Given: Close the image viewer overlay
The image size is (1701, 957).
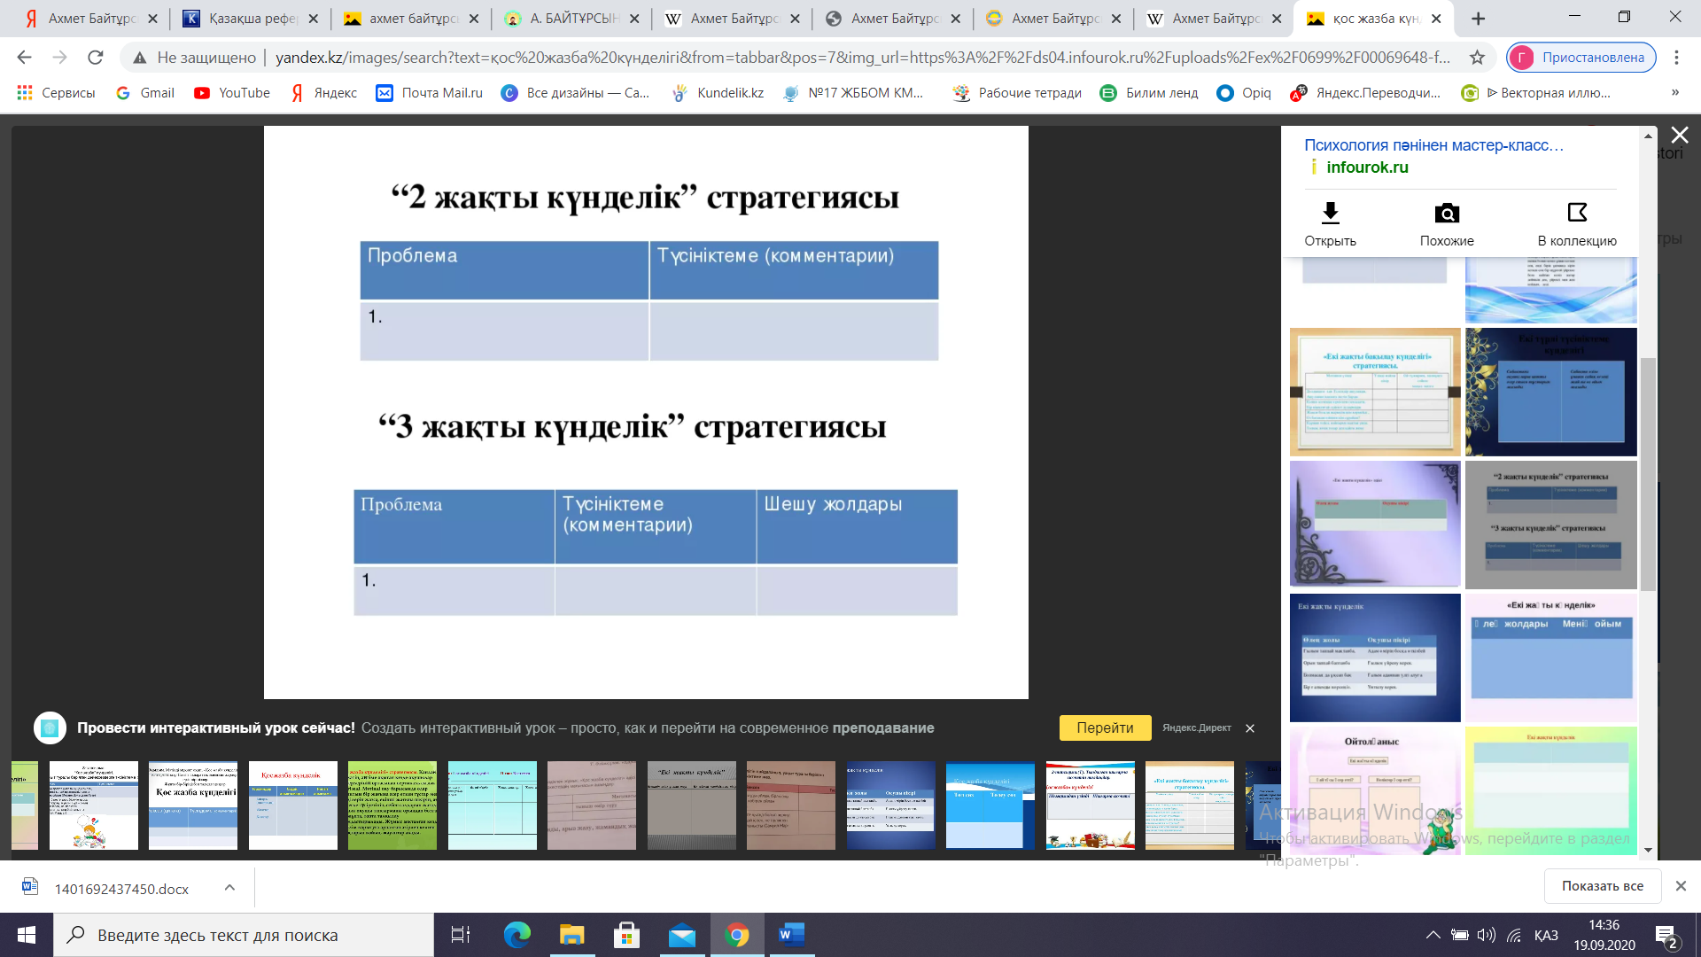Looking at the screenshot, I should [1679, 136].
